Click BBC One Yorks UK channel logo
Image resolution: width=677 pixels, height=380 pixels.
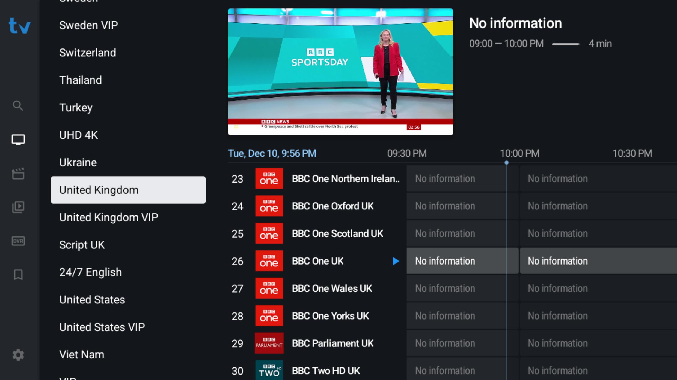(269, 316)
